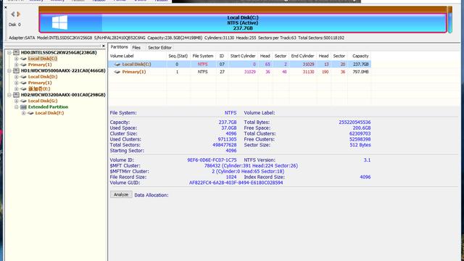Select the HD2 WDC 298GB disk icon

pos(16,95)
